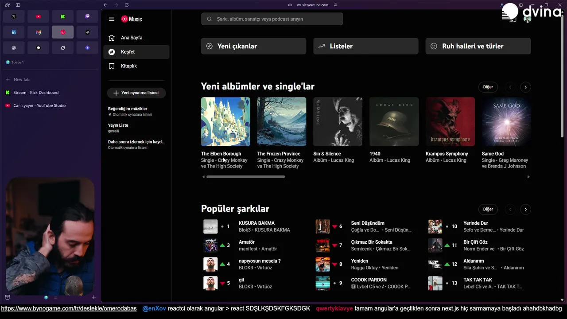Open Kitaplık in navigation menu
Viewport: 567px width, 319px height.
click(x=136, y=66)
